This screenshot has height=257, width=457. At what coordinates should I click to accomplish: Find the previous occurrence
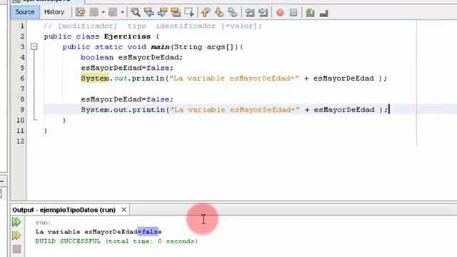click(x=149, y=12)
